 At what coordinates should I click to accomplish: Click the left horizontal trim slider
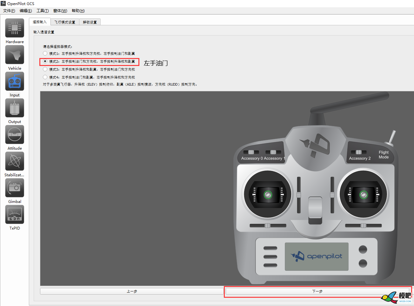[x=268, y=225]
